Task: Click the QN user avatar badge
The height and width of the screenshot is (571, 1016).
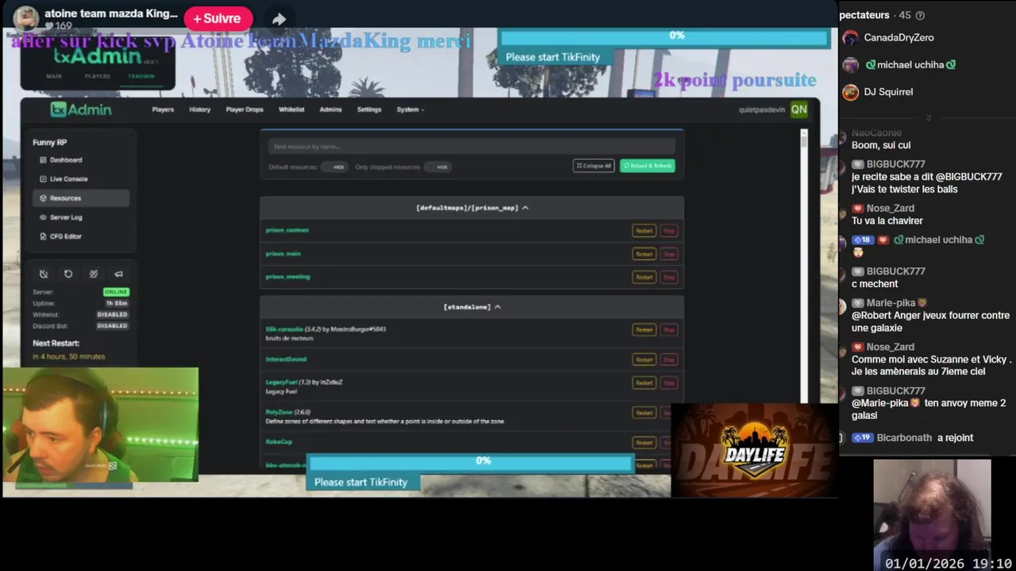Action: click(x=799, y=109)
